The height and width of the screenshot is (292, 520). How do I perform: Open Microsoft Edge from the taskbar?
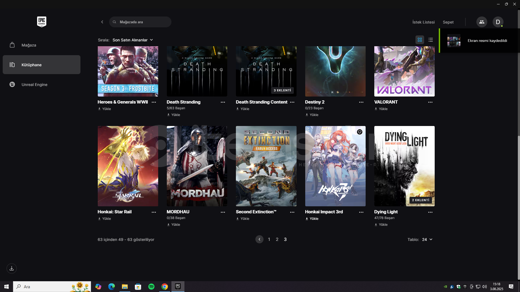111,287
